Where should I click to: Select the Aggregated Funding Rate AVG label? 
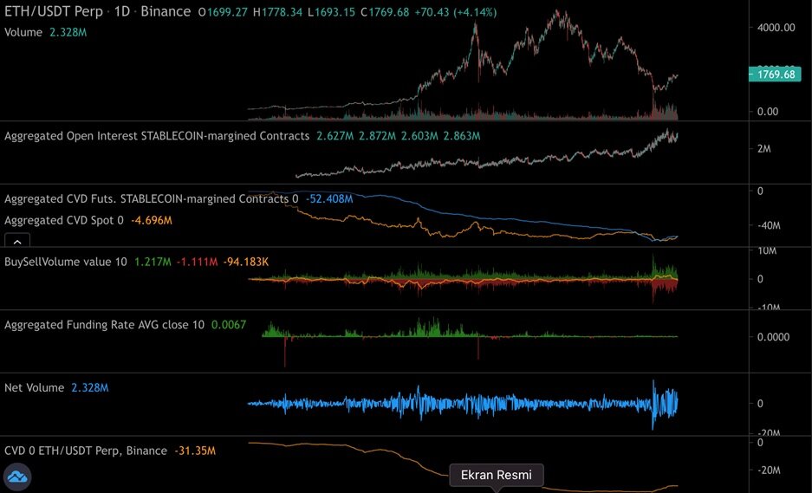(x=104, y=325)
